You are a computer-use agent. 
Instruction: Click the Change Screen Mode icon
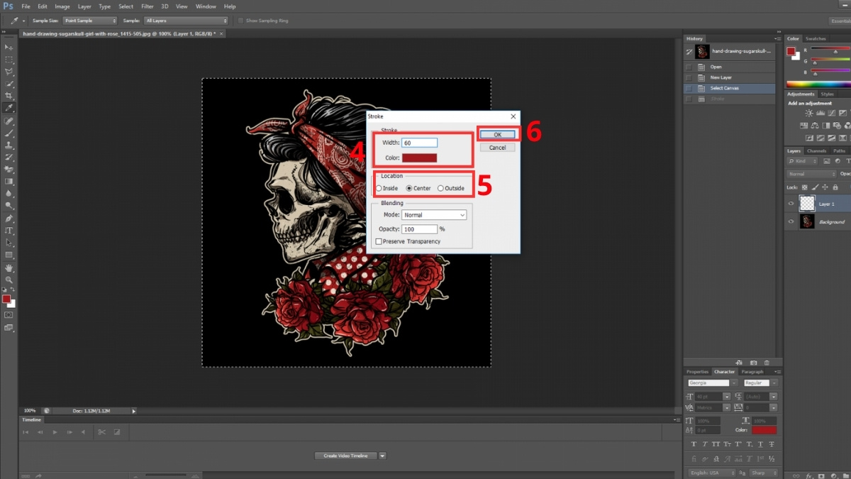pyautogui.click(x=9, y=327)
